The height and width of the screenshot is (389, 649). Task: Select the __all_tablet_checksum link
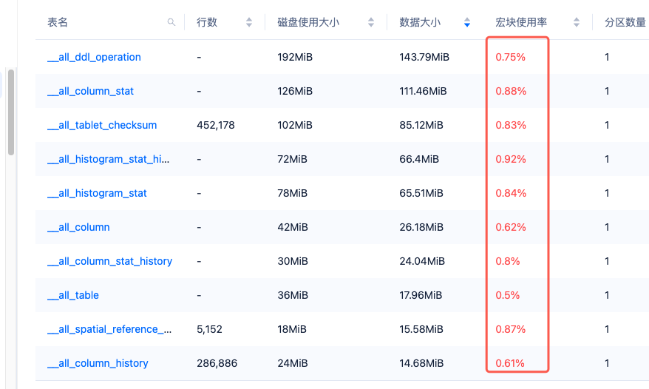pyautogui.click(x=102, y=125)
